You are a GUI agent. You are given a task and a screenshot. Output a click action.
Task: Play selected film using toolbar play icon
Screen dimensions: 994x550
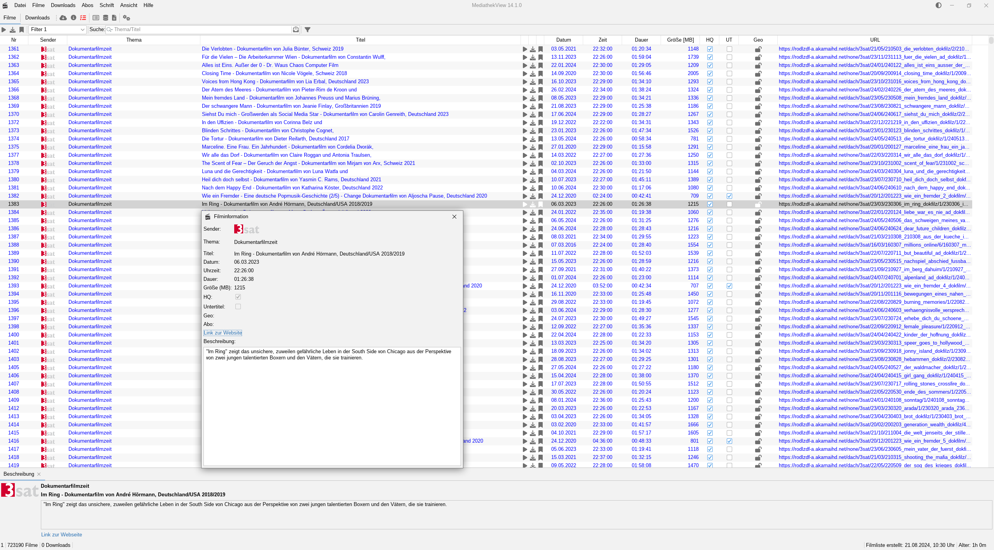click(x=4, y=30)
